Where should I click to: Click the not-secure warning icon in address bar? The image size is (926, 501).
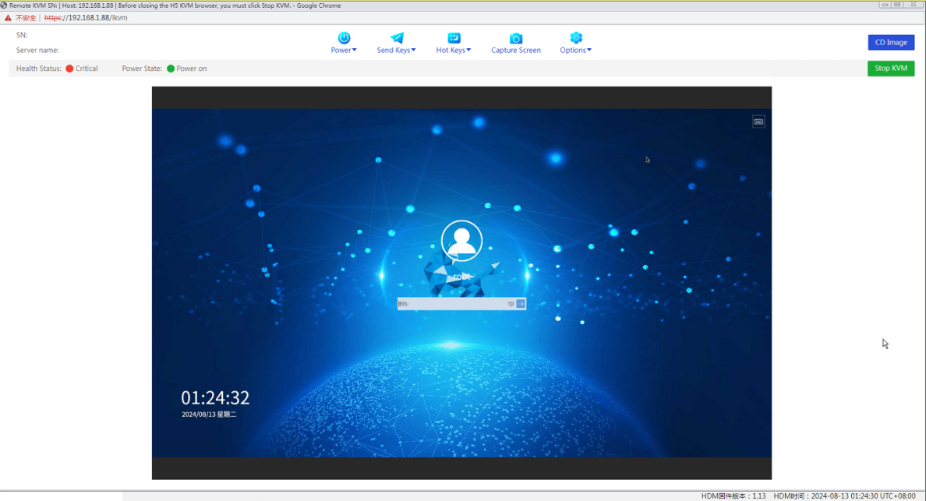9,18
